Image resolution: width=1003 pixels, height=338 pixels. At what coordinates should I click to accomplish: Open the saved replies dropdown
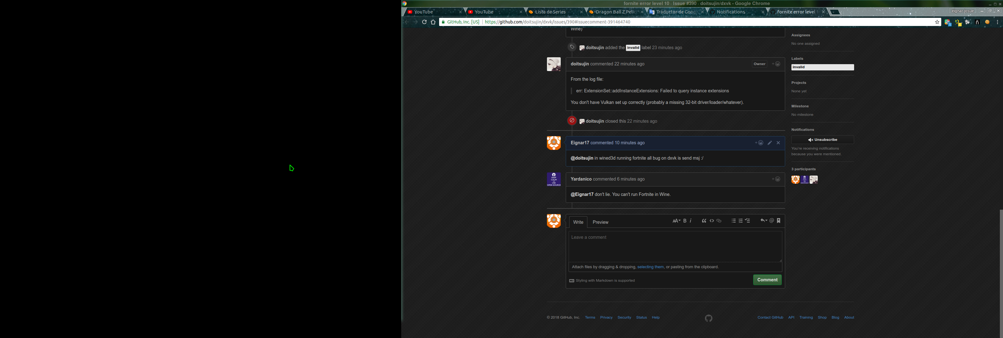click(764, 221)
